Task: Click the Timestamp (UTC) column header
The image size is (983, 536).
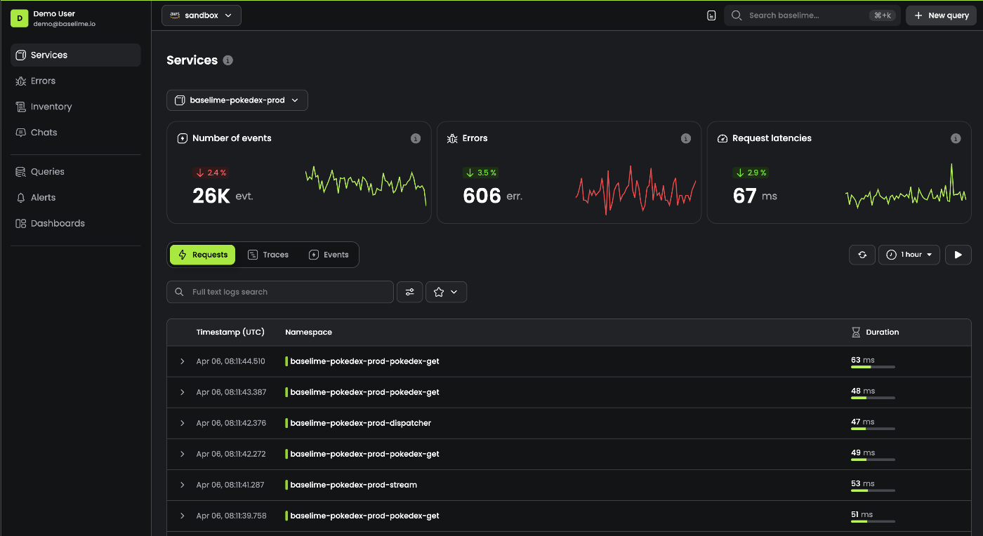Action: point(230,333)
